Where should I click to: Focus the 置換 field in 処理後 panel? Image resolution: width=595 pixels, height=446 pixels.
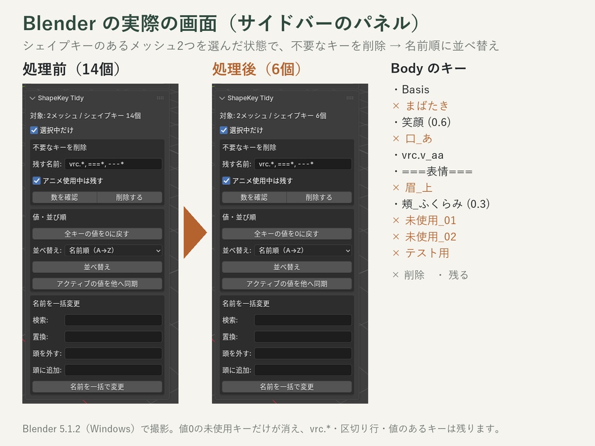(x=303, y=337)
